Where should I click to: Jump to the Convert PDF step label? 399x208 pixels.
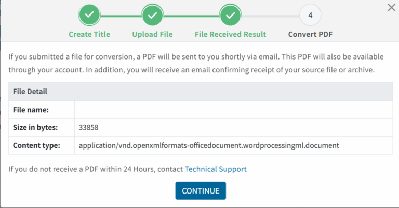coord(310,34)
